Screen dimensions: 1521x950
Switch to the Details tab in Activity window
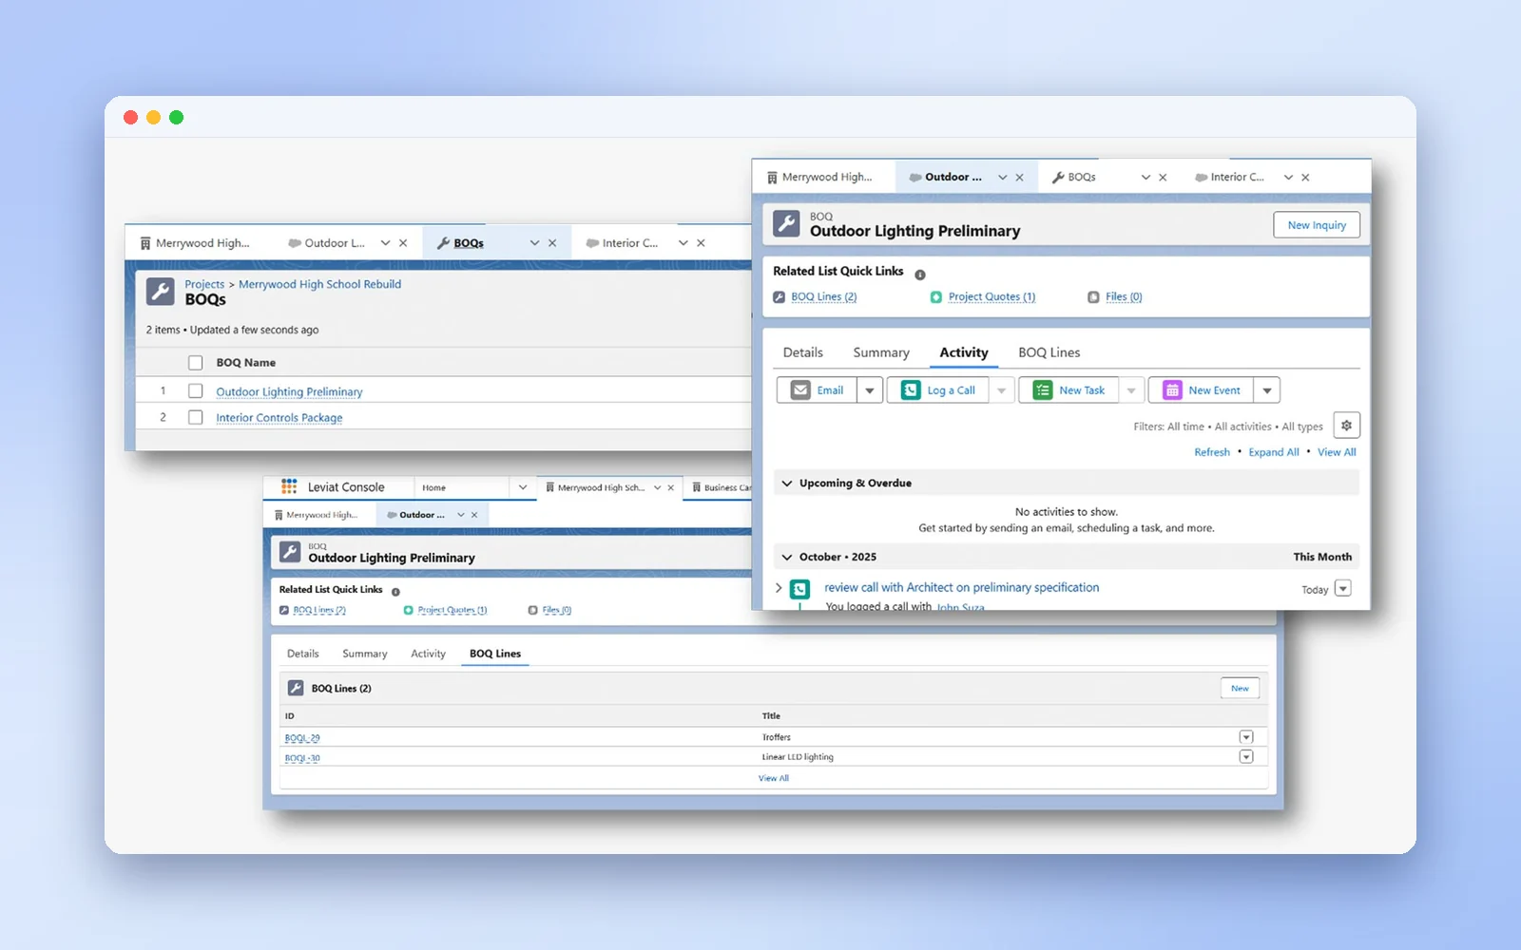pos(803,352)
